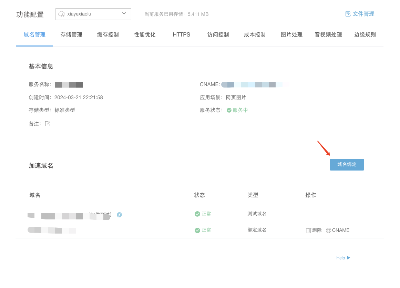This screenshot has width=400, height=288.
Task: Click the Help link
Action: [340, 258]
